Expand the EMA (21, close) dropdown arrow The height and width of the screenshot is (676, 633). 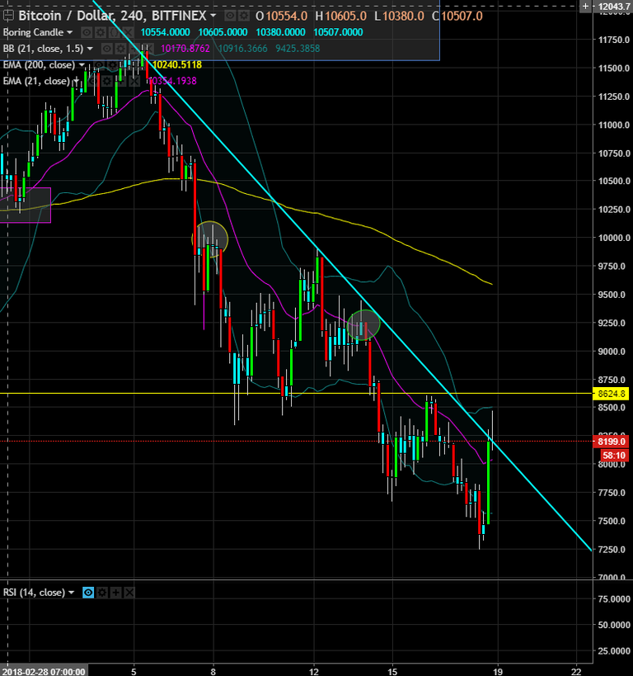[76, 81]
